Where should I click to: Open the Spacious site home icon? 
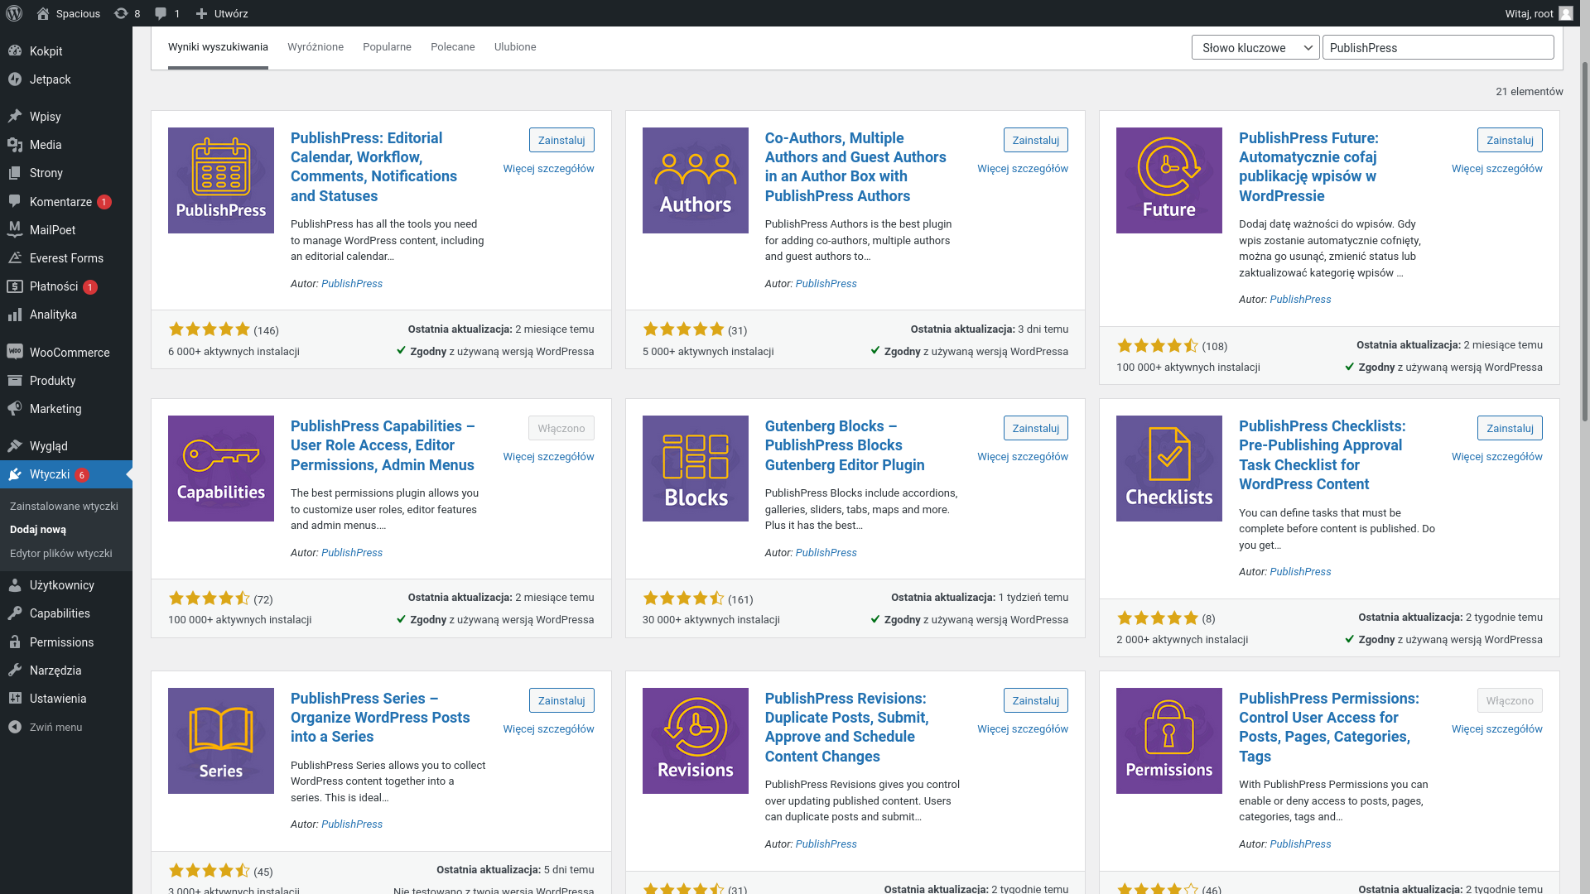[43, 13]
